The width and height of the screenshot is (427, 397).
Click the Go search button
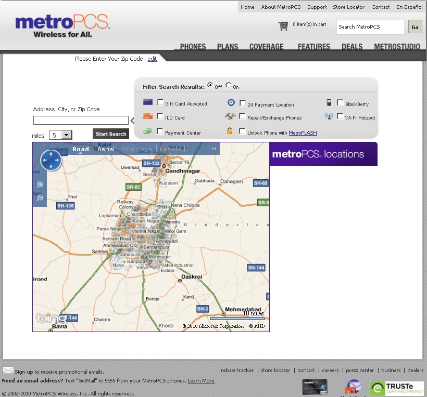coord(415,27)
